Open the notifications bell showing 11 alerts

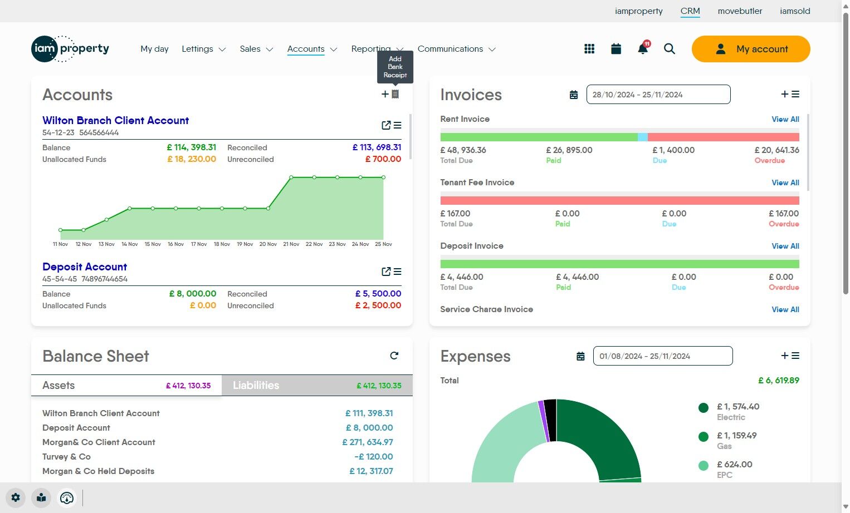pyautogui.click(x=642, y=49)
